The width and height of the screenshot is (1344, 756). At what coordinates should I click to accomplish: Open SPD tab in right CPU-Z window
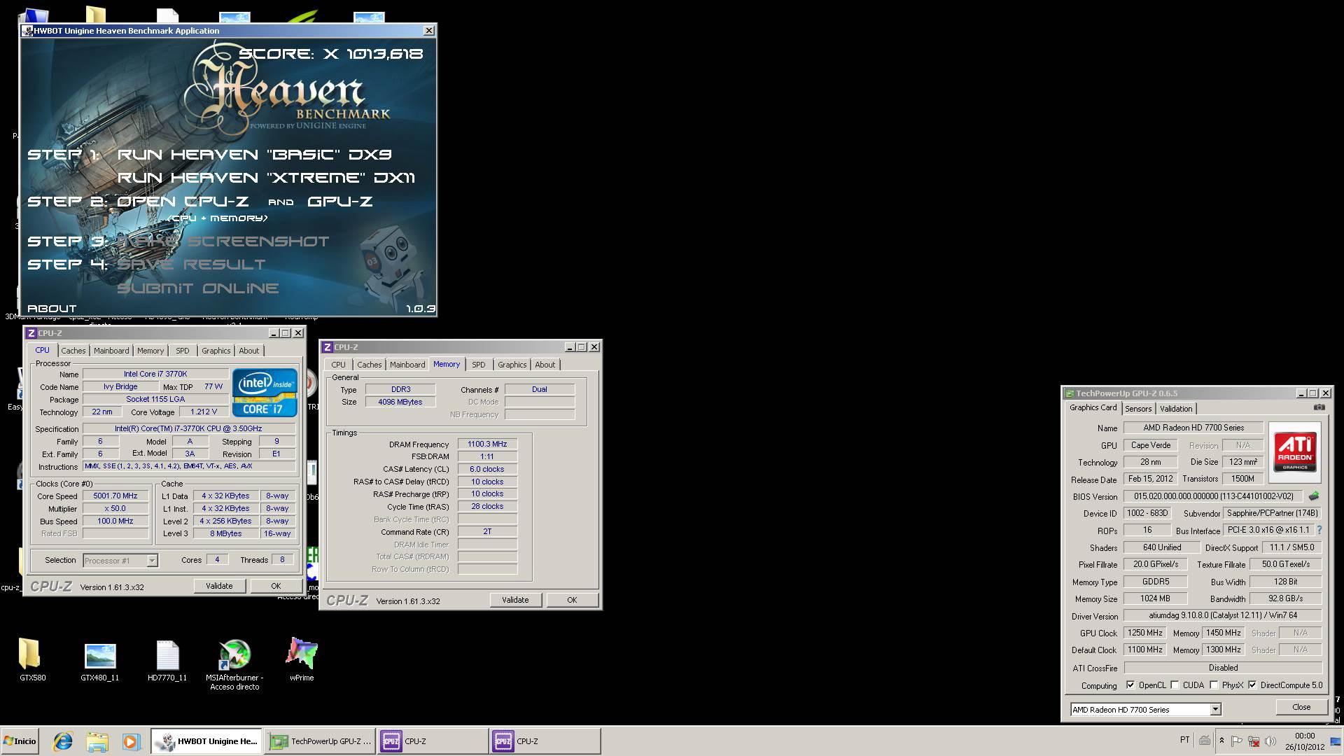pos(479,365)
